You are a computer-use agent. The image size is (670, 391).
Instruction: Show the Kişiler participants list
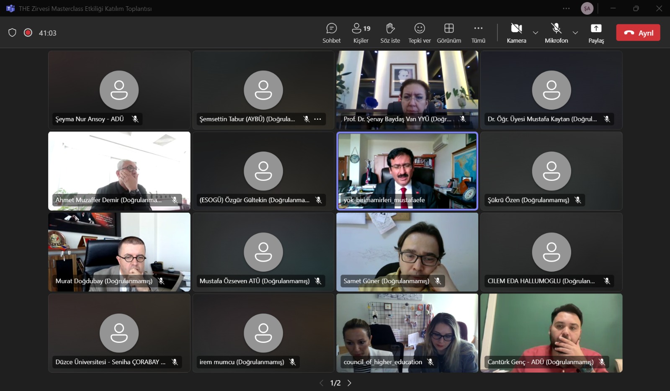[x=361, y=33]
